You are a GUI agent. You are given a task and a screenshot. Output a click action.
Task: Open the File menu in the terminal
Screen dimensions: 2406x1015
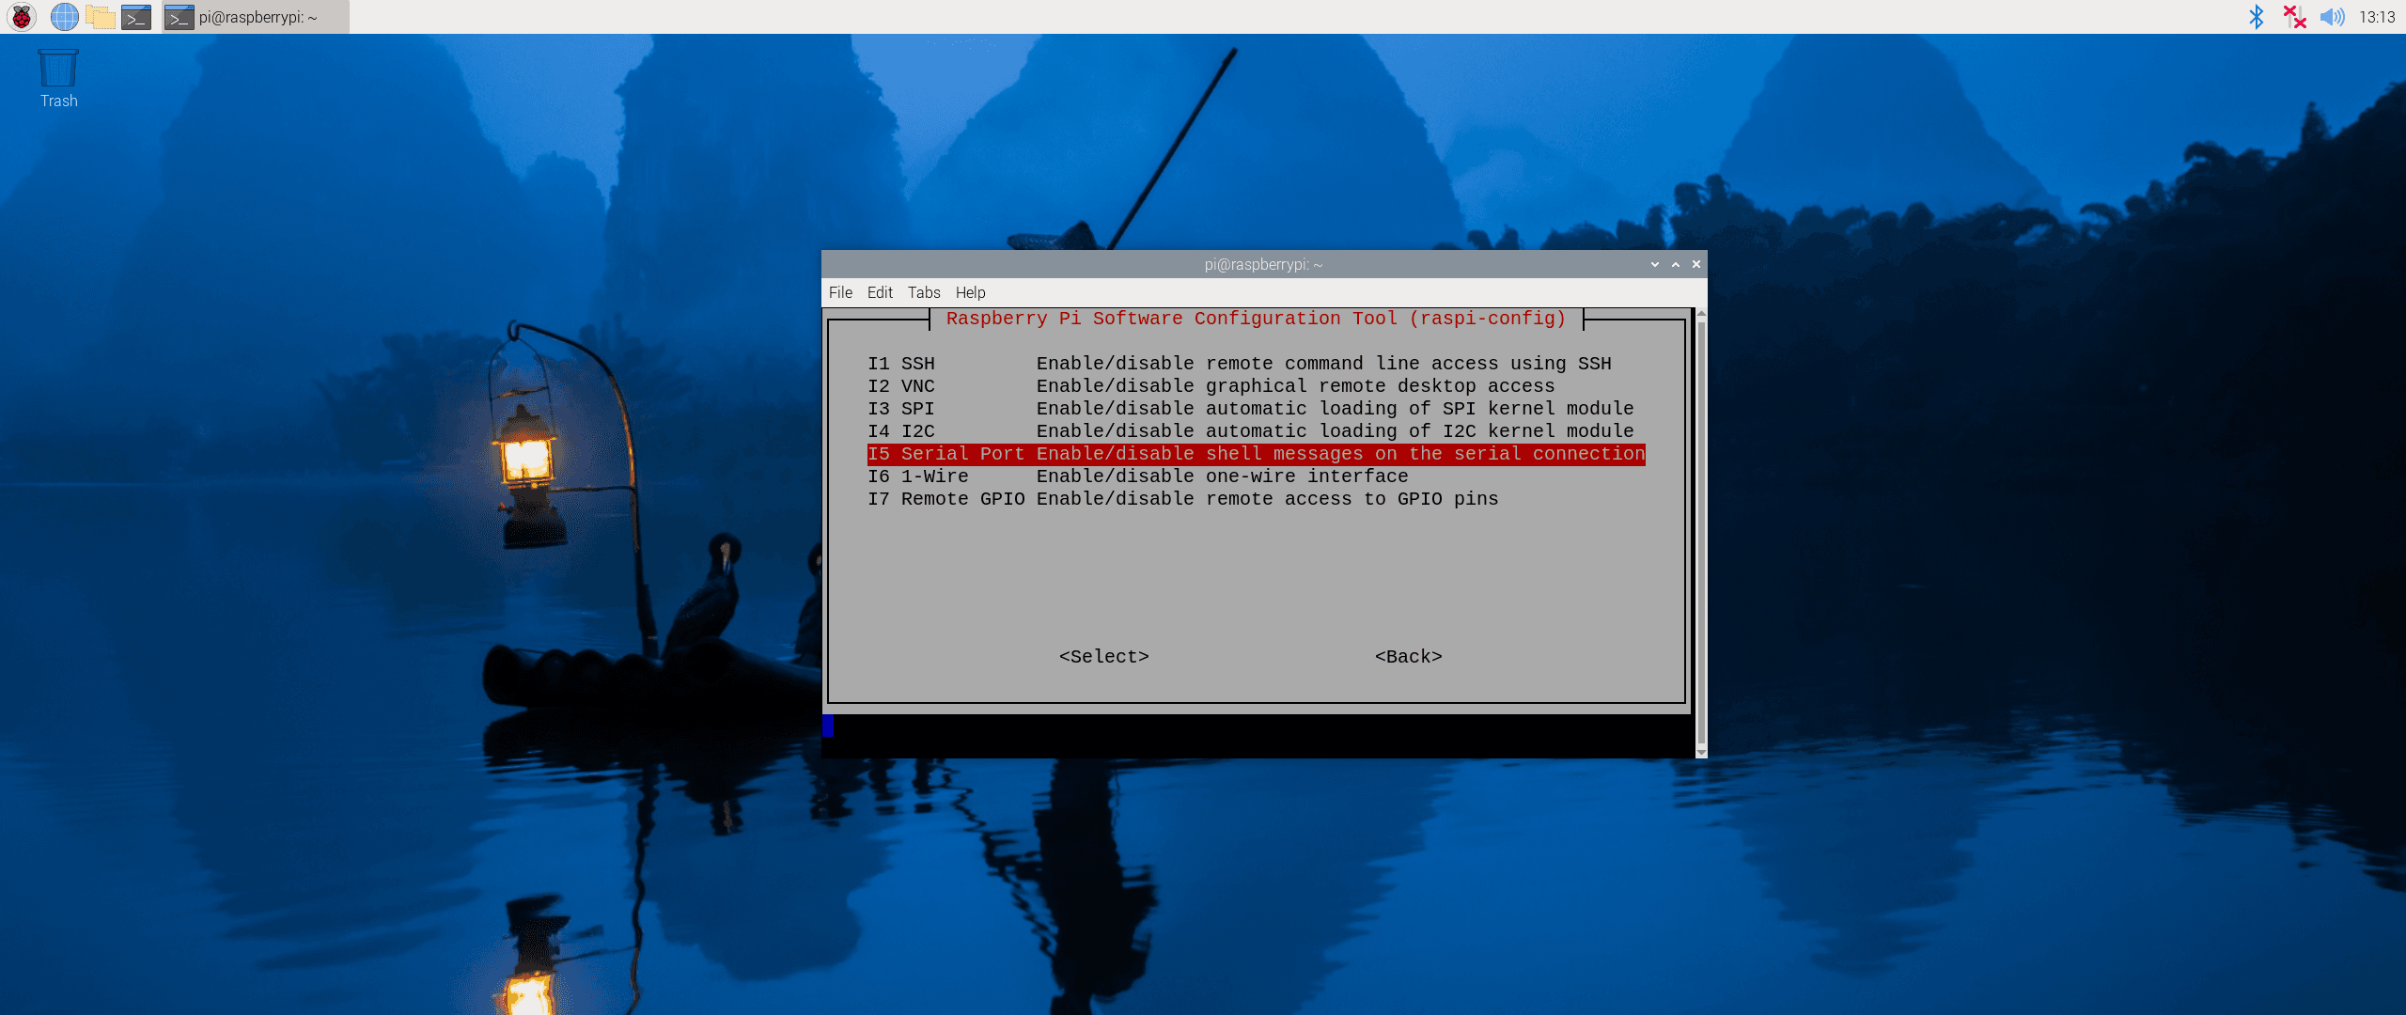coord(839,292)
